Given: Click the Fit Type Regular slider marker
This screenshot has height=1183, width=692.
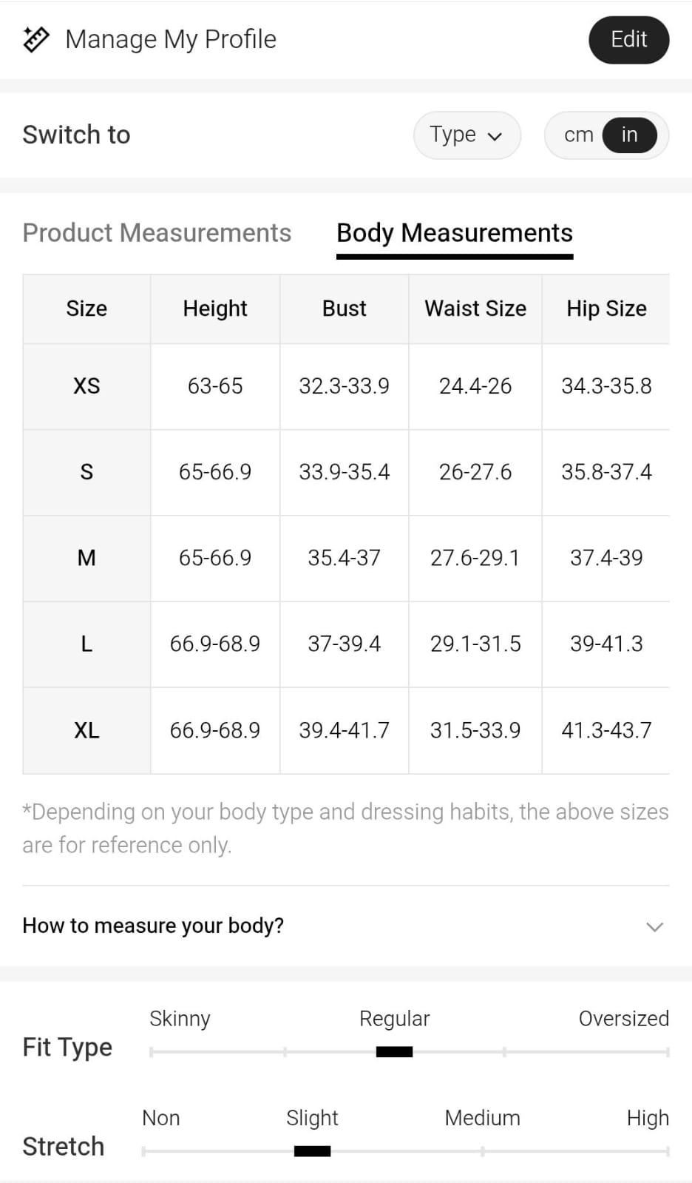Looking at the screenshot, I should 394,1051.
